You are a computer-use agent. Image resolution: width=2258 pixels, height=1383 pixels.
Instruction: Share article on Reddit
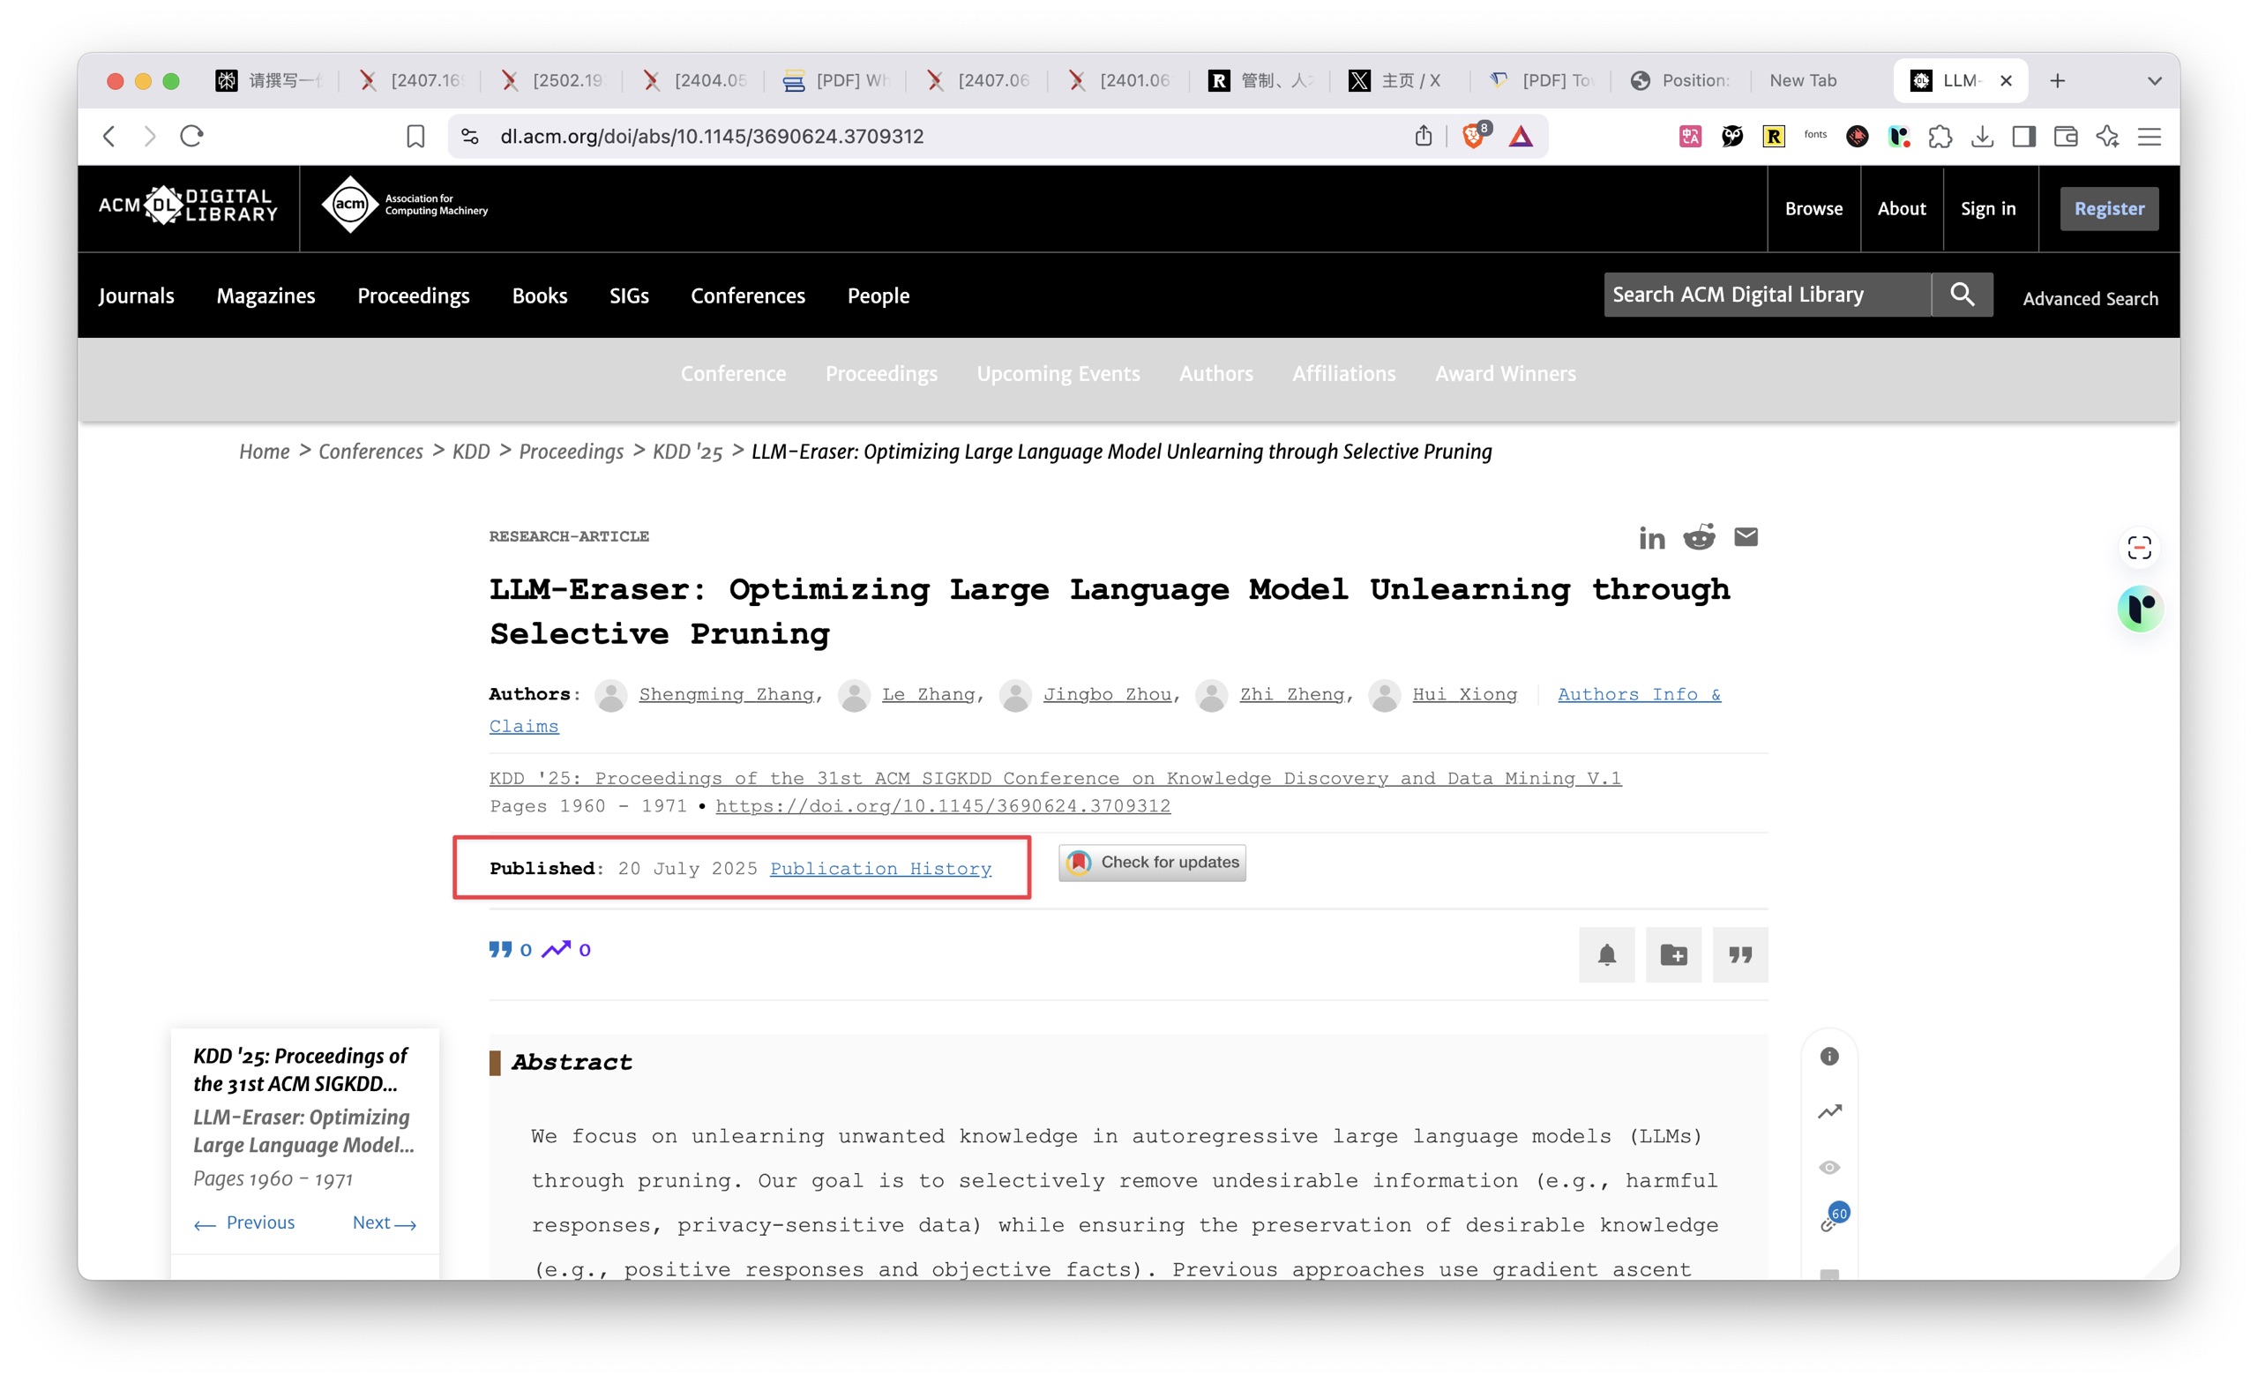click(x=1699, y=537)
